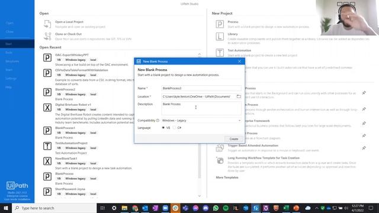Screen dimensions: 379x213
Task: Select Help in the left sidebar
Action: click(8, 87)
